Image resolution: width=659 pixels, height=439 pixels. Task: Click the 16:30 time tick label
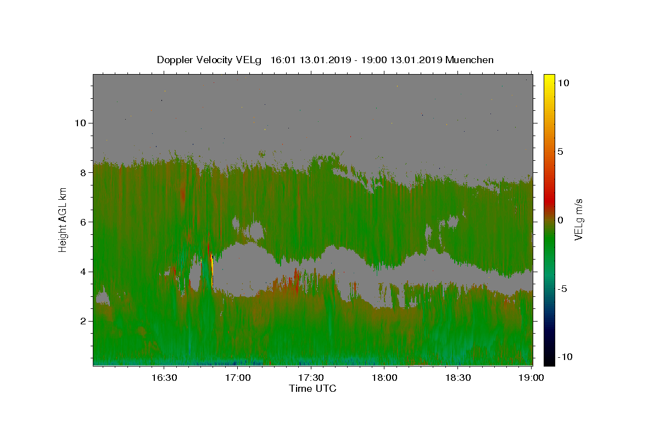pyautogui.click(x=164, y=378)
